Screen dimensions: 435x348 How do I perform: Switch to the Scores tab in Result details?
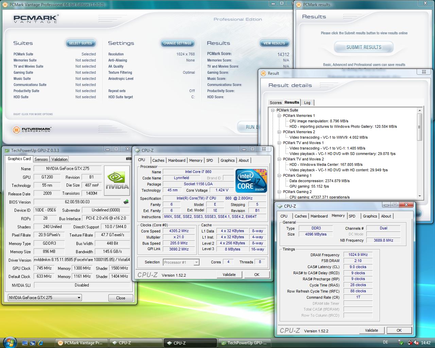(276, 103)
